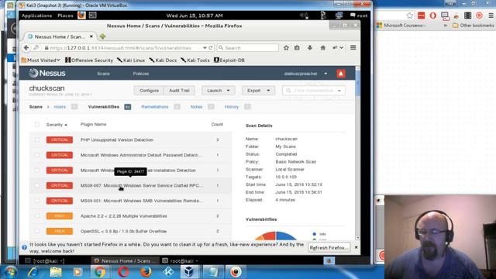Click the Firefox search box
The width and height of the screenshot is (496, 279).
tap(248, 48)
